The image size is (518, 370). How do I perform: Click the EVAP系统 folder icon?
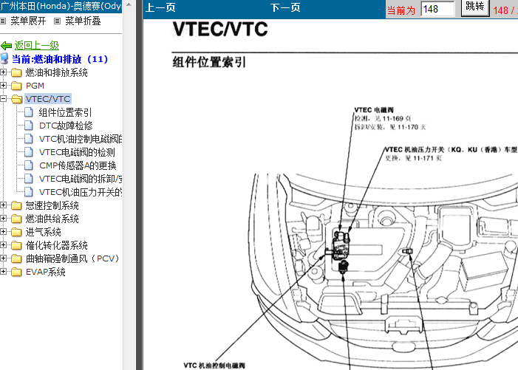coord(16,272)
